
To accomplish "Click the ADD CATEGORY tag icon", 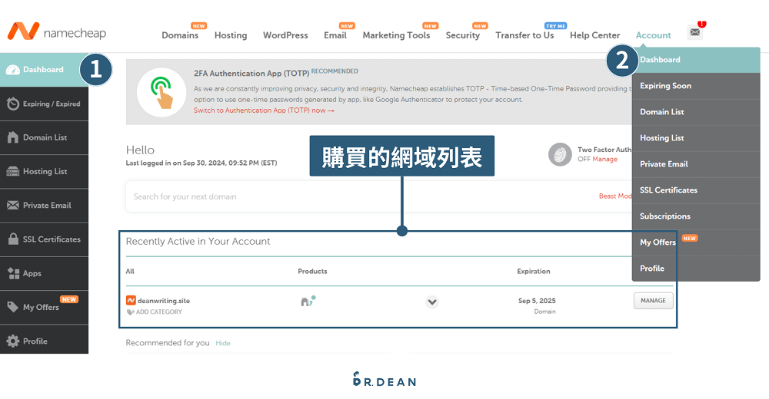I will pyautogui.click(x=130, y=312).
